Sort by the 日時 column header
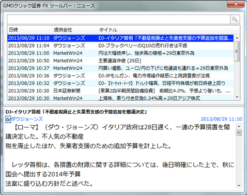The width and height of the screenshot is (247, 195). (29, 30)
